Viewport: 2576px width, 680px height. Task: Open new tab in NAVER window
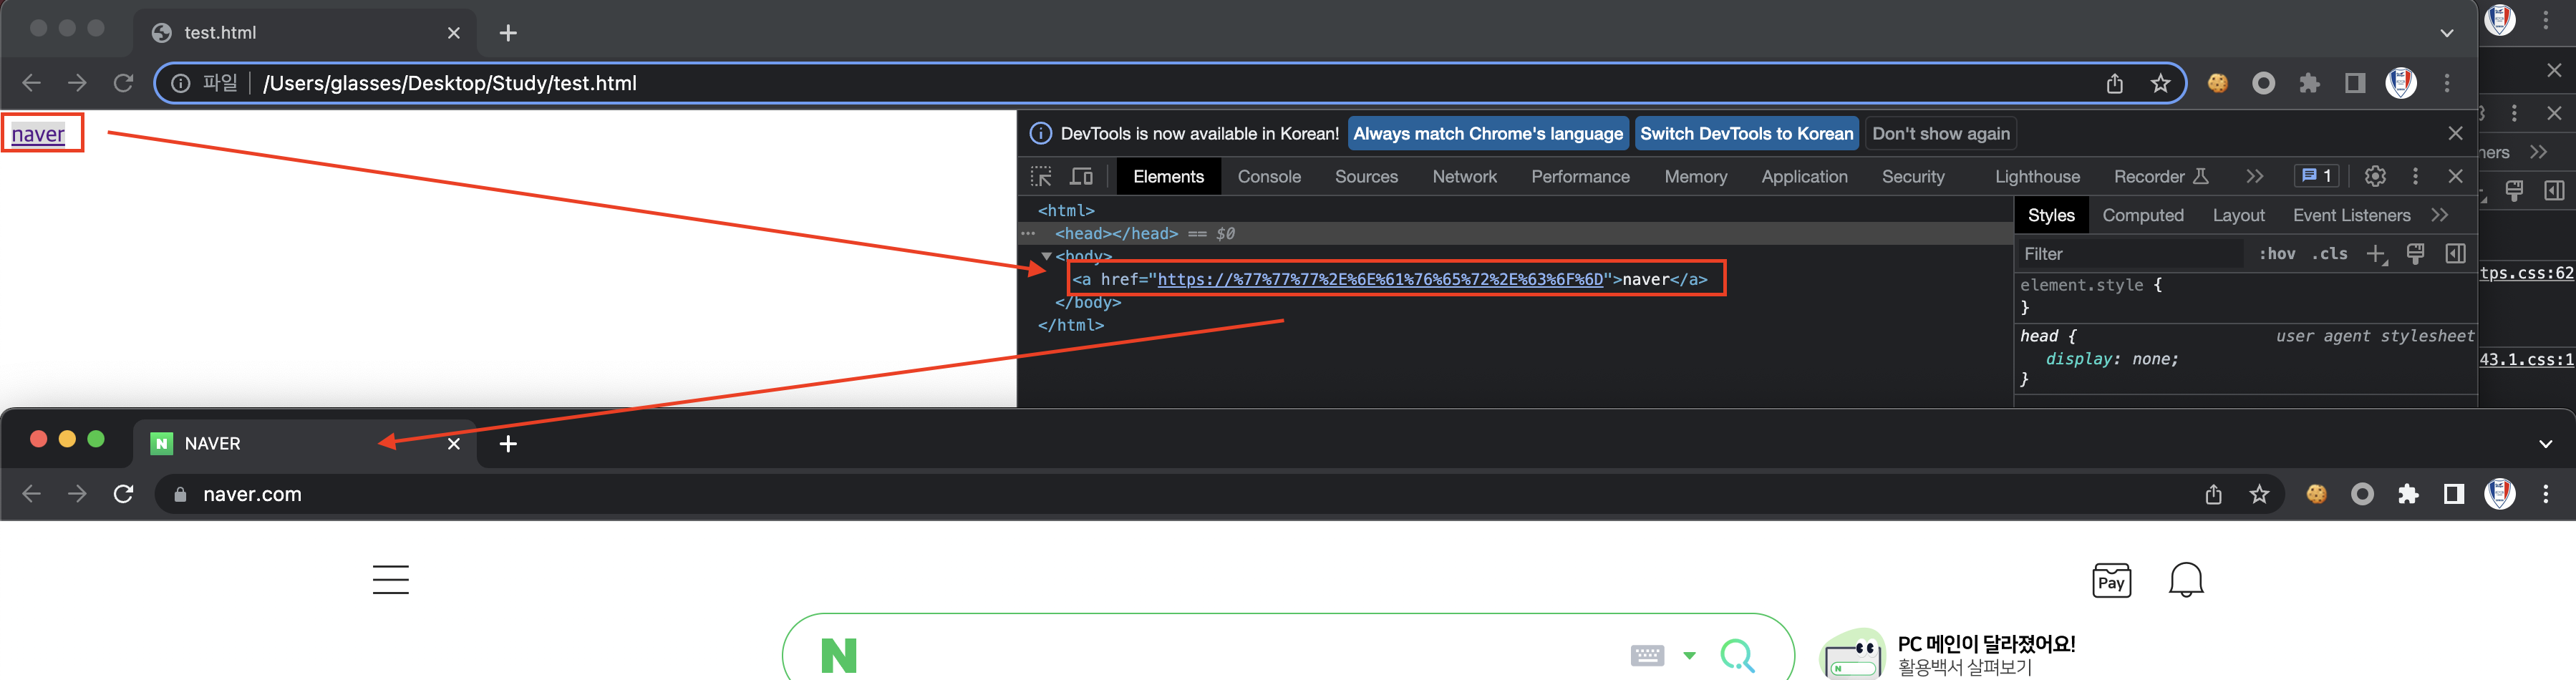[508, 444]
